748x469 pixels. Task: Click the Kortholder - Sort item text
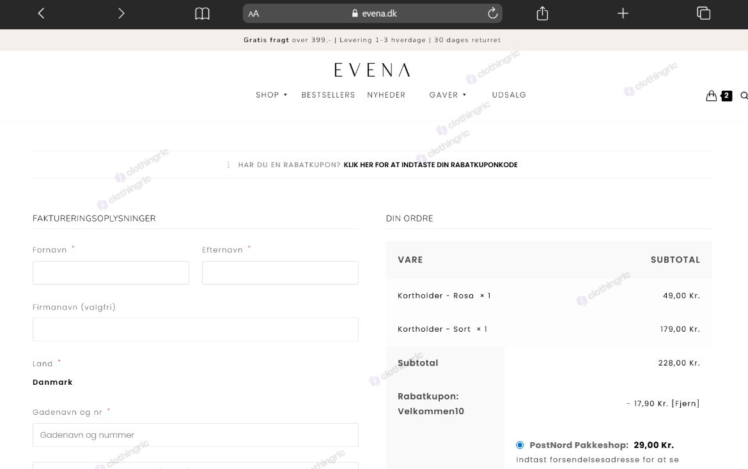434,329
